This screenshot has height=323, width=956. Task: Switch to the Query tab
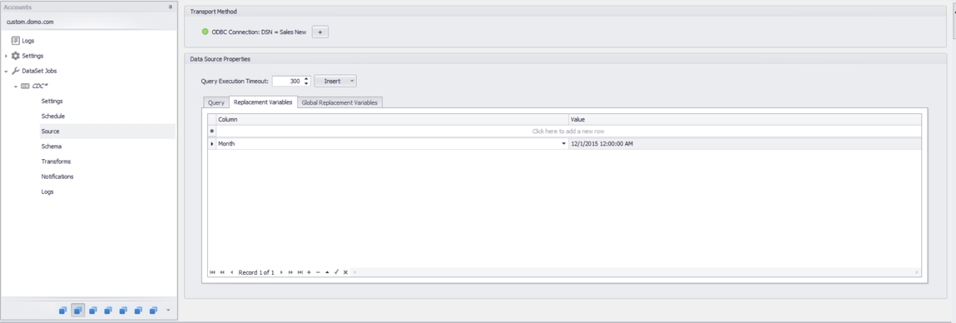[216, 102]
